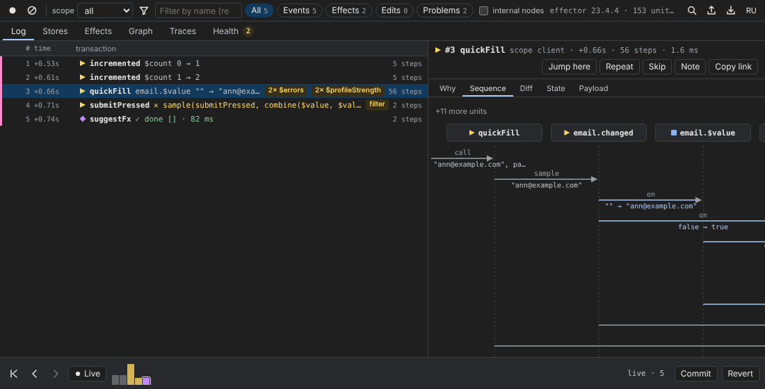Open the Why detail tab
Image resolution: width=765 pixels, height=389 pixels.
pos(447,88)
